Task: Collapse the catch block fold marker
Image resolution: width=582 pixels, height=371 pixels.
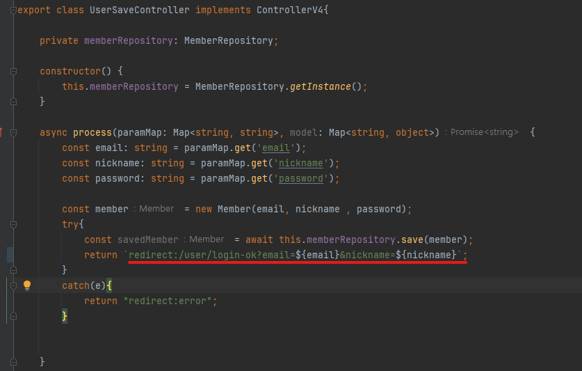Action: tap(13, 285)
